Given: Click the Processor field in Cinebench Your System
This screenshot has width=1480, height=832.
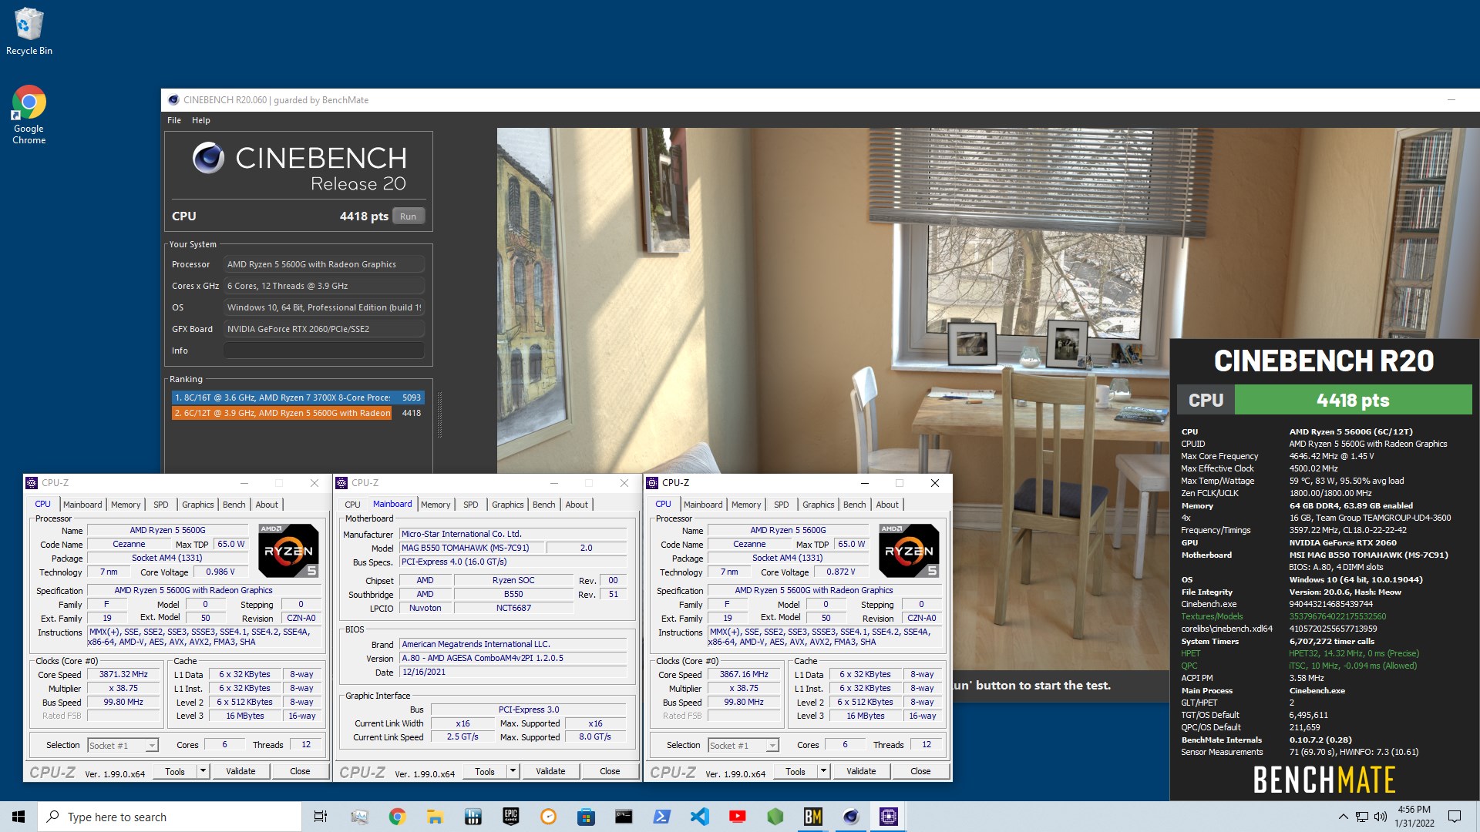Looking at the screenshot, I should (x=324, y=264).
